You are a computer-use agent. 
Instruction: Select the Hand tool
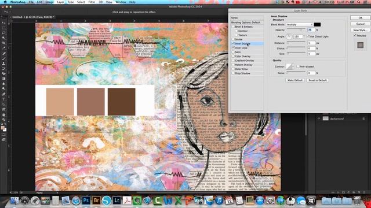point(3,114)
